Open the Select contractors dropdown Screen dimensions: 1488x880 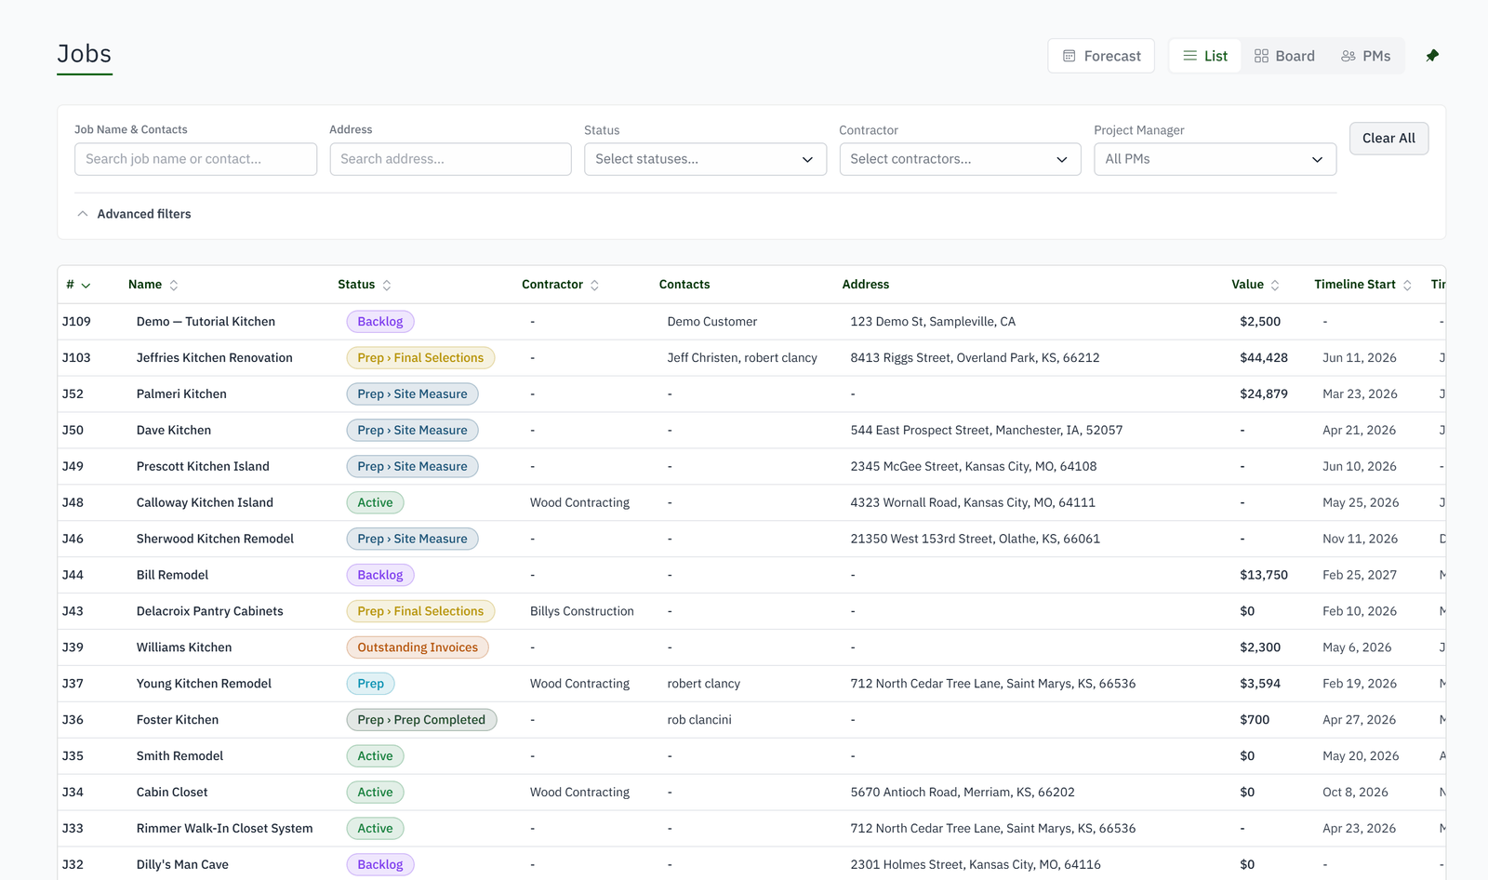tap(960, 159)
